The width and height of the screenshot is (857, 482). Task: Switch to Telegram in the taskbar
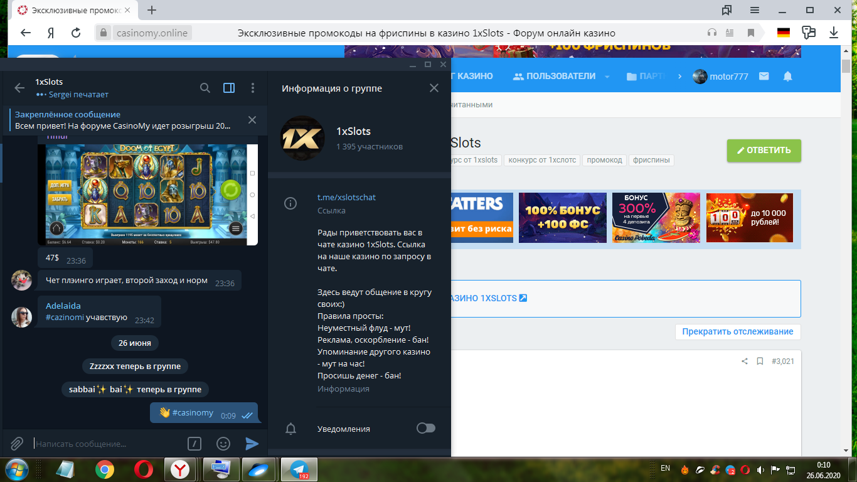click(x=299, y=469)
